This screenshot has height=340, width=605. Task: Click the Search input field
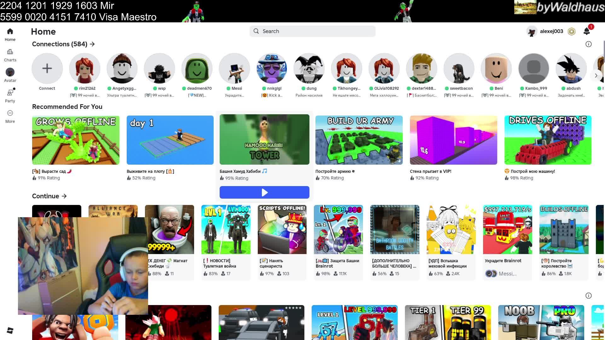[312, 31]
